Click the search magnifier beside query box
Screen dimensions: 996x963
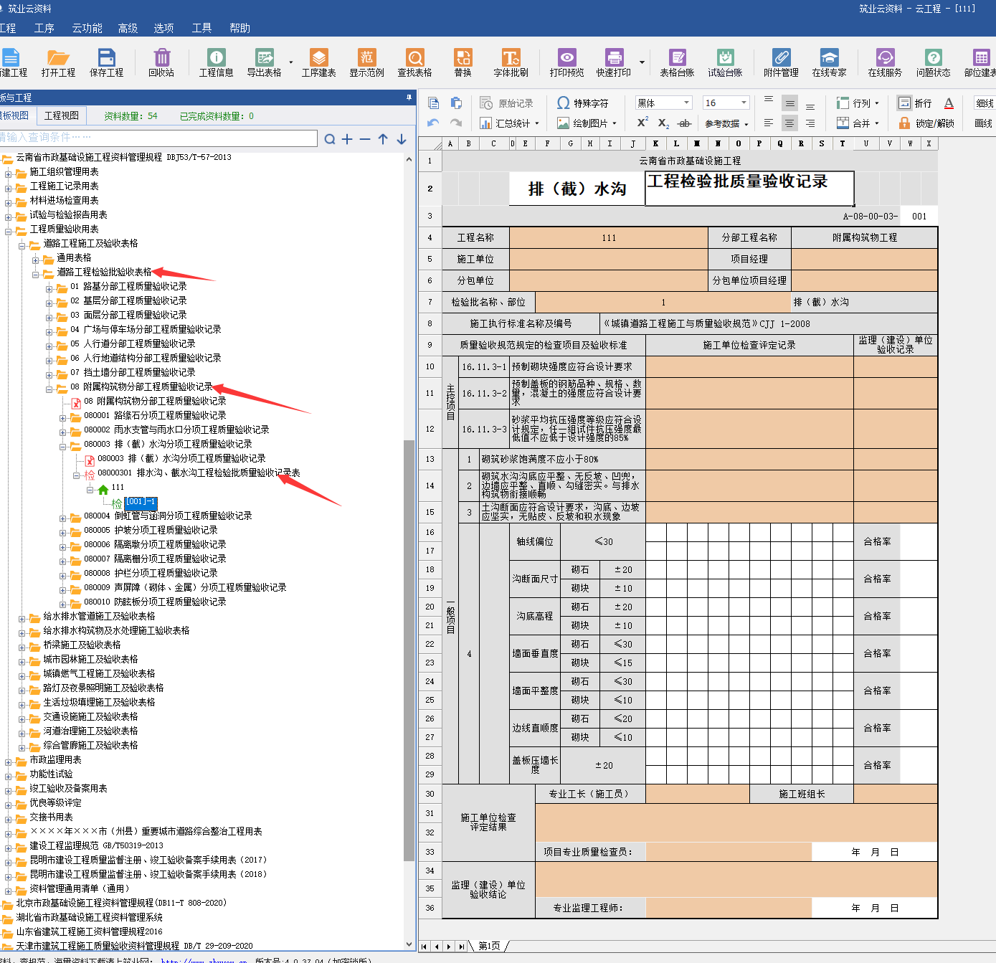329,139
